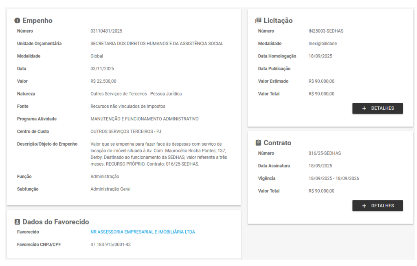Image resolution: width=417 pixels, height=266 pixels.
Task: Select the Vigência date range in Contrato
Action: [x=334, y=178]
